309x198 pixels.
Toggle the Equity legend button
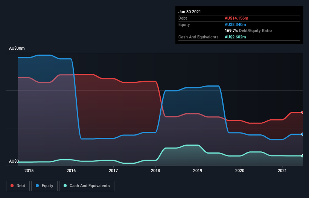pyautogui.click(x=44, y=186)
